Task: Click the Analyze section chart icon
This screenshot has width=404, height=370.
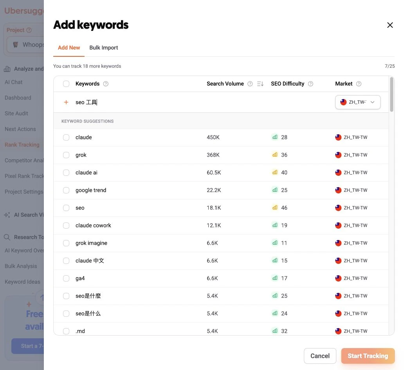Action: point(7,69)
